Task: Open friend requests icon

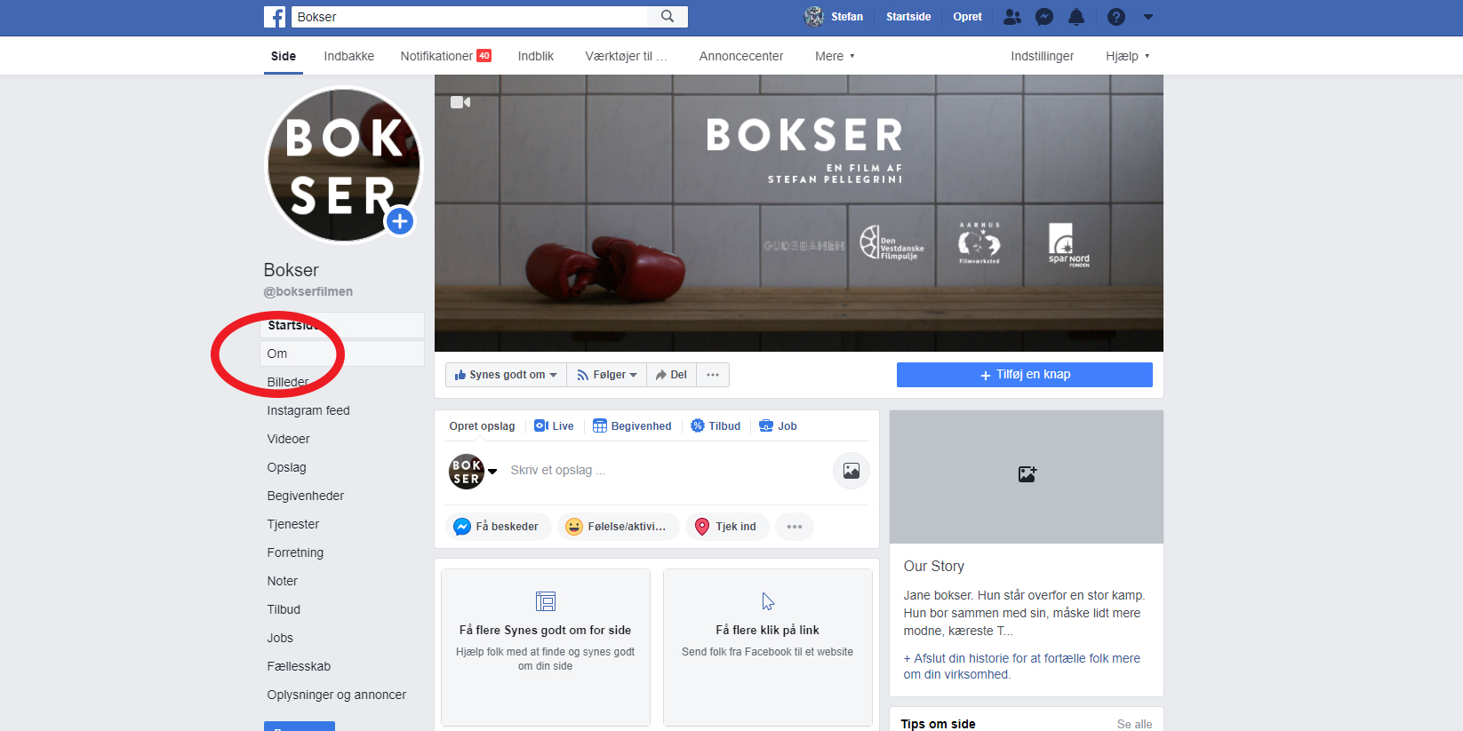Action: [x=1012, y=17]
